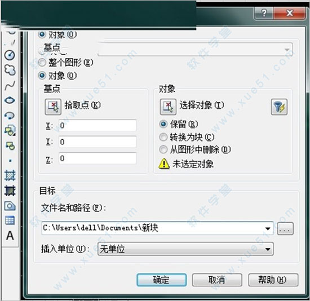This screenshot has height=301, width=310.
Task: Open the Quick Select filter funnel icon
Action: tap(279, 107)
